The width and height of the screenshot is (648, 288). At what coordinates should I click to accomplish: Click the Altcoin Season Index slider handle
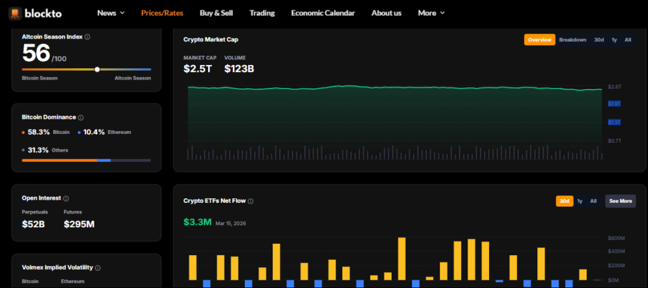click(x=97, y=69)
